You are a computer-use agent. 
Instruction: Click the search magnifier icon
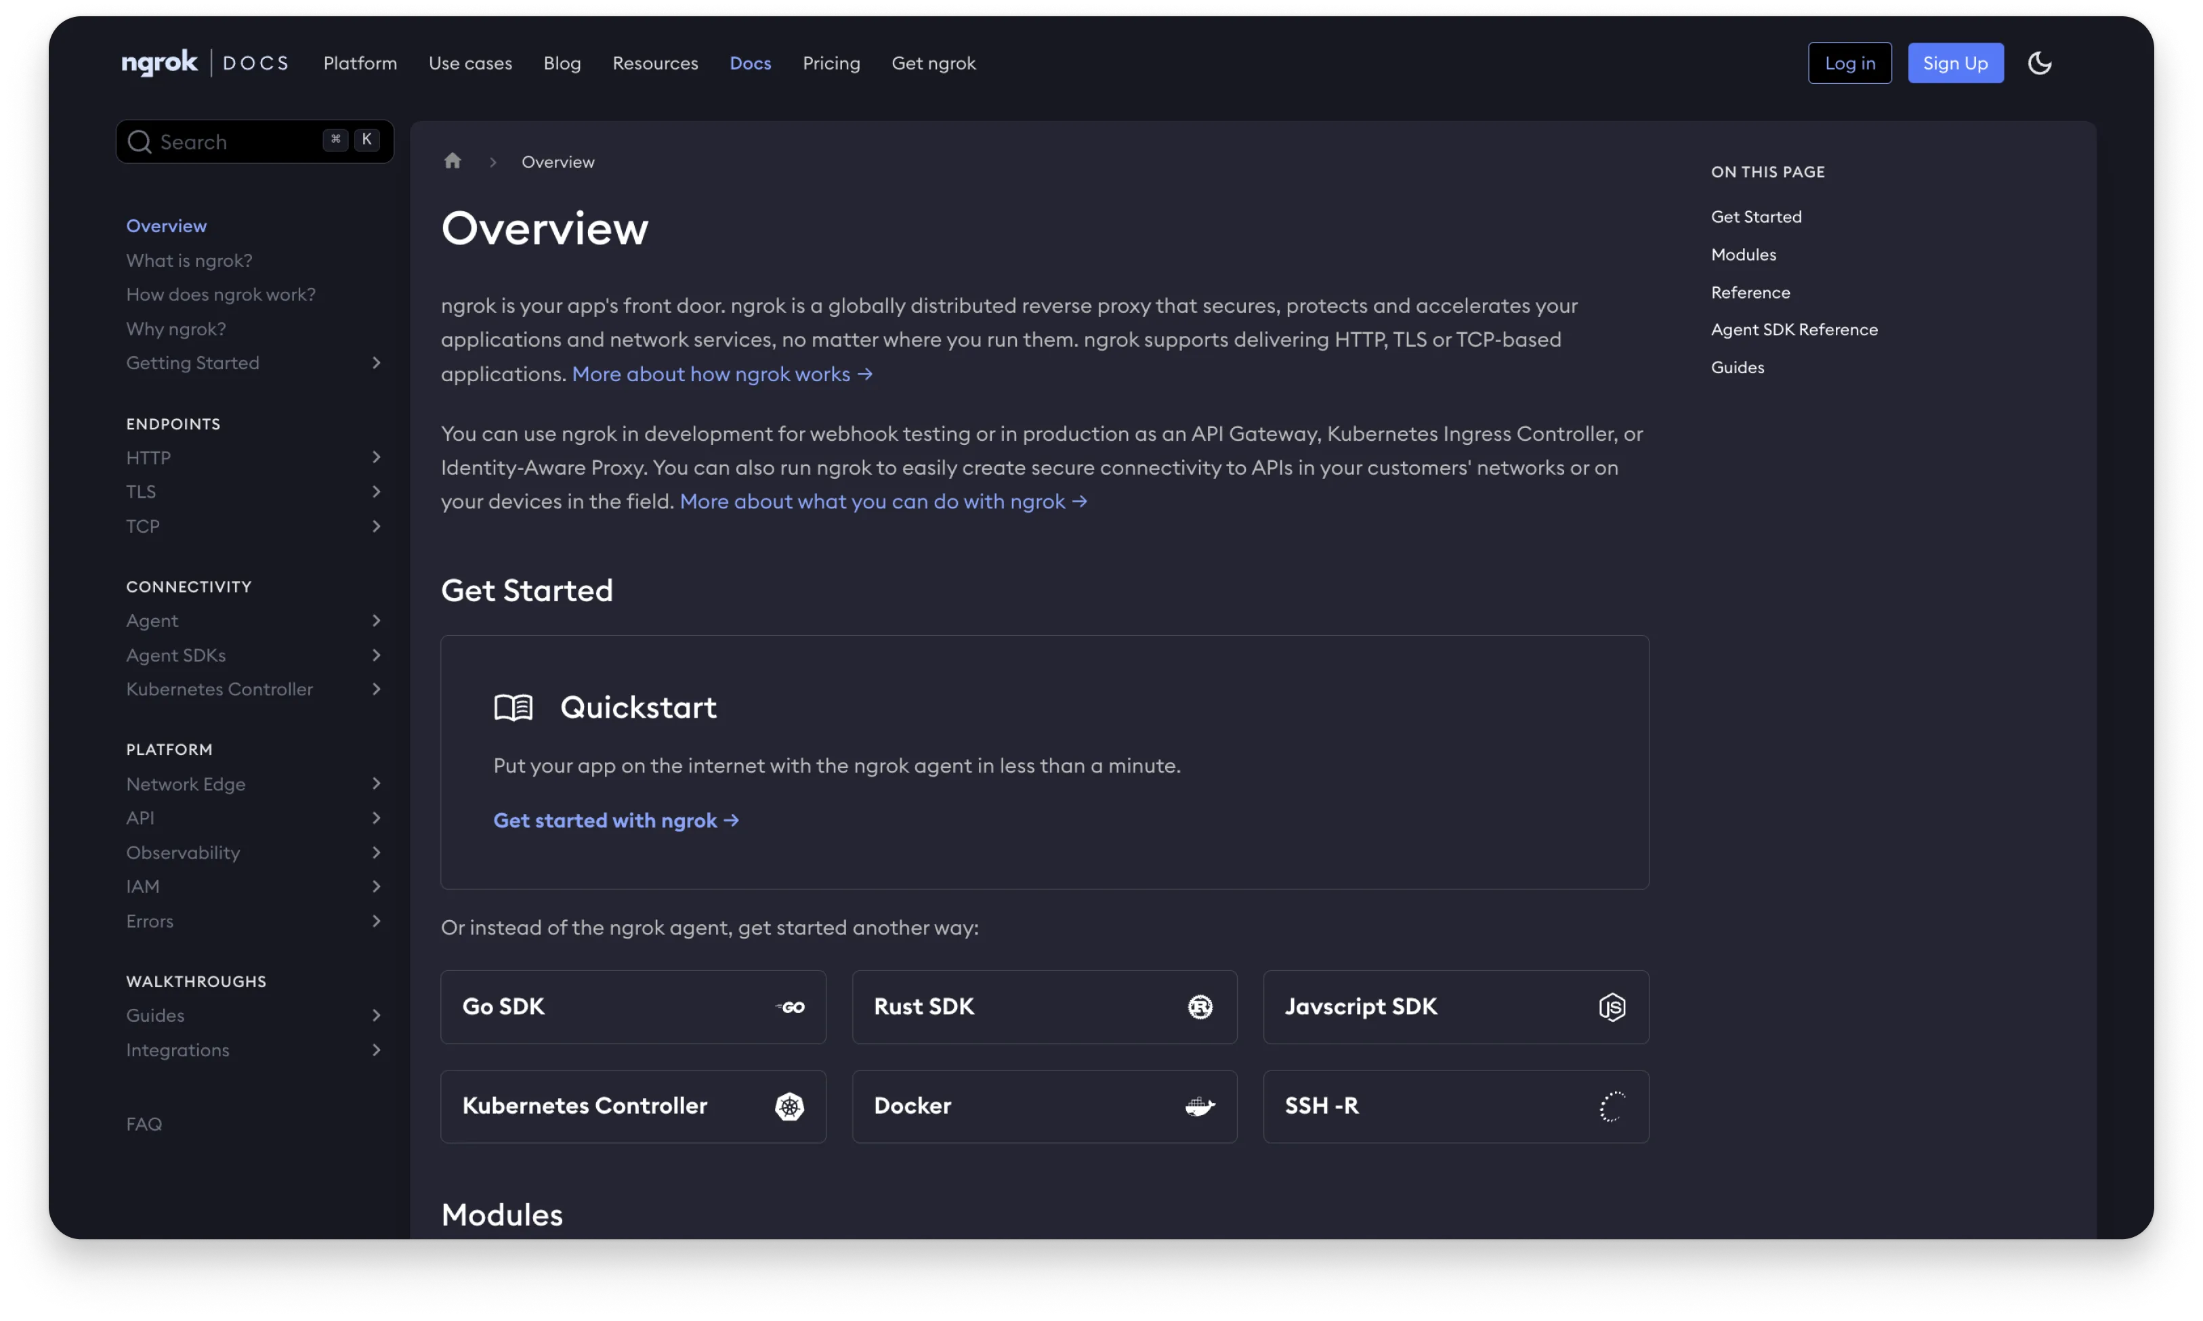[x=139, y=142]
